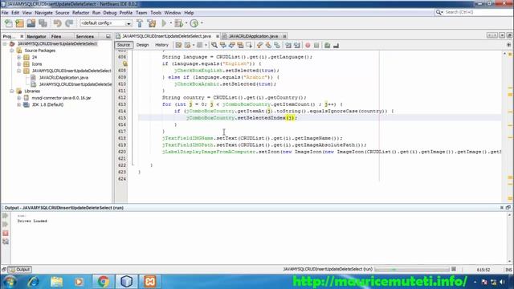
Task: Click the New File toolbar icon
Action: point(9,23)
